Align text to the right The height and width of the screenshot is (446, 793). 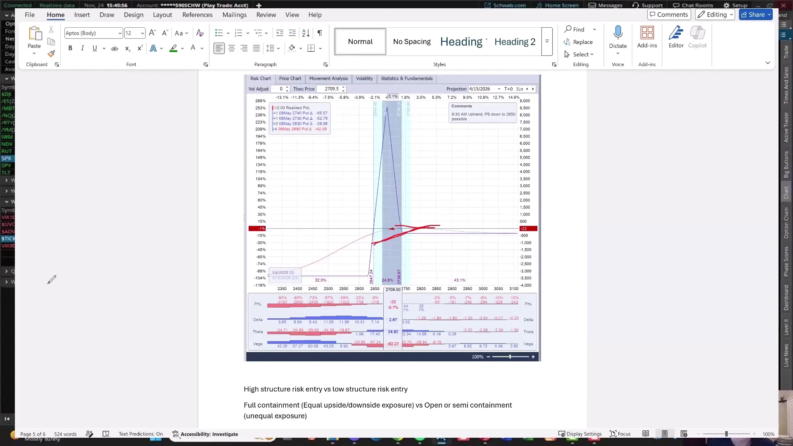click(x=244, y=48)
